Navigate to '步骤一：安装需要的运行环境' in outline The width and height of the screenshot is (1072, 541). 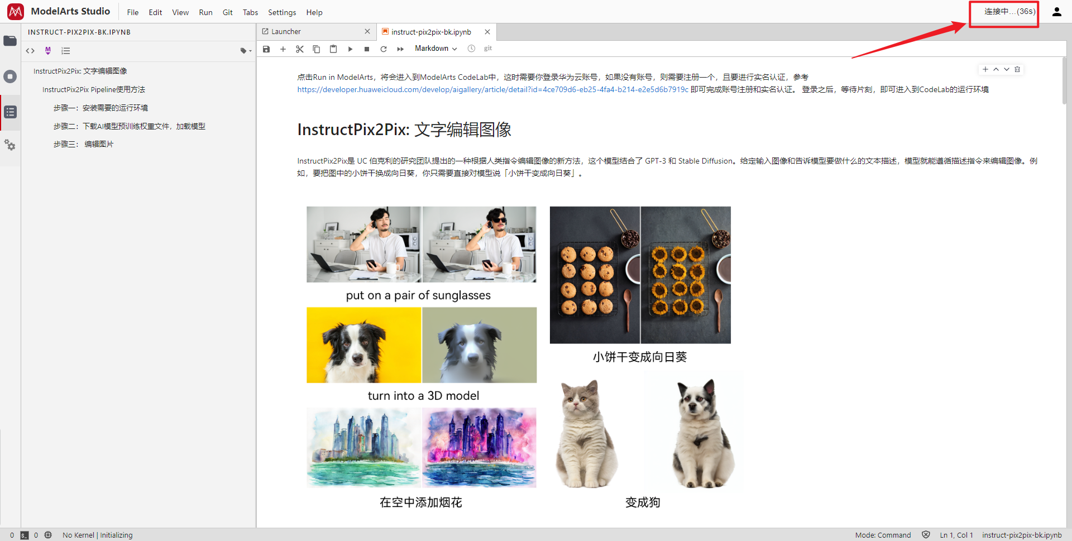point(100,108)
